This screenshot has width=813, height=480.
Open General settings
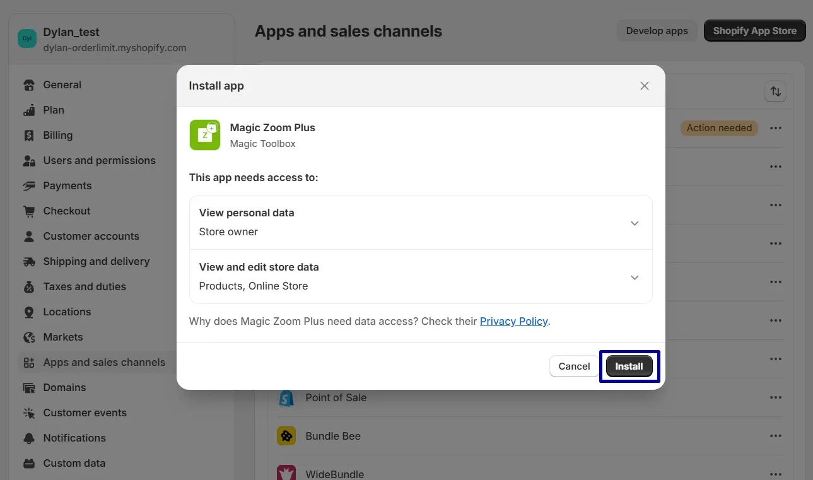[x=62, y=85]
